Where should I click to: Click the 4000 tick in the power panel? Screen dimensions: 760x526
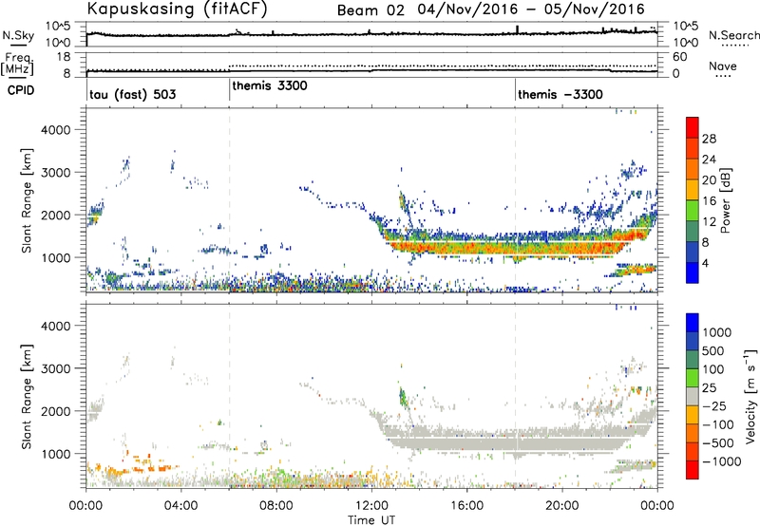click(x=55, y=130)
